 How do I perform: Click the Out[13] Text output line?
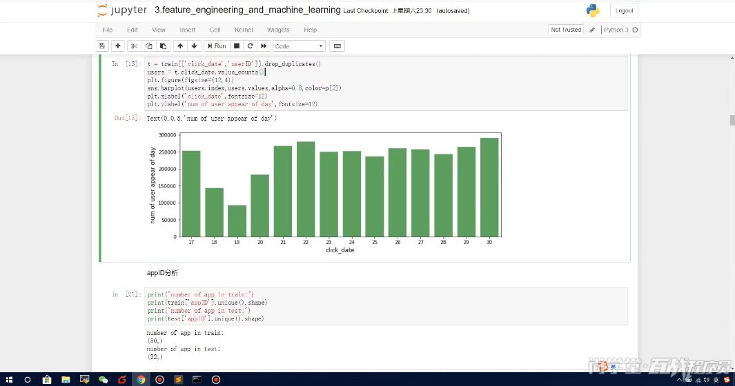(211, 119)
